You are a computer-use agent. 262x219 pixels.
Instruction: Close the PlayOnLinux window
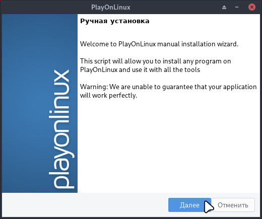pos(252,7)
